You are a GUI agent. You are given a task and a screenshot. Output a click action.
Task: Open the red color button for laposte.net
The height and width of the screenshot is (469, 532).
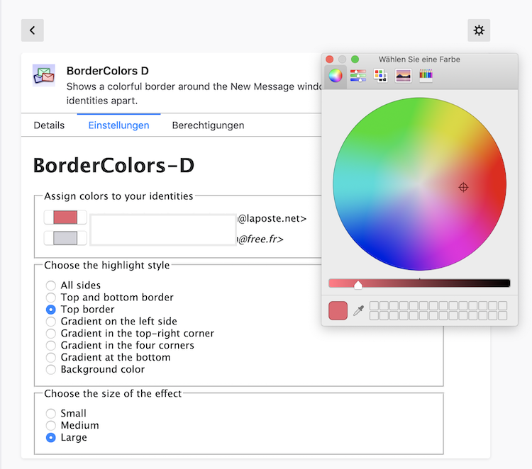65,217
